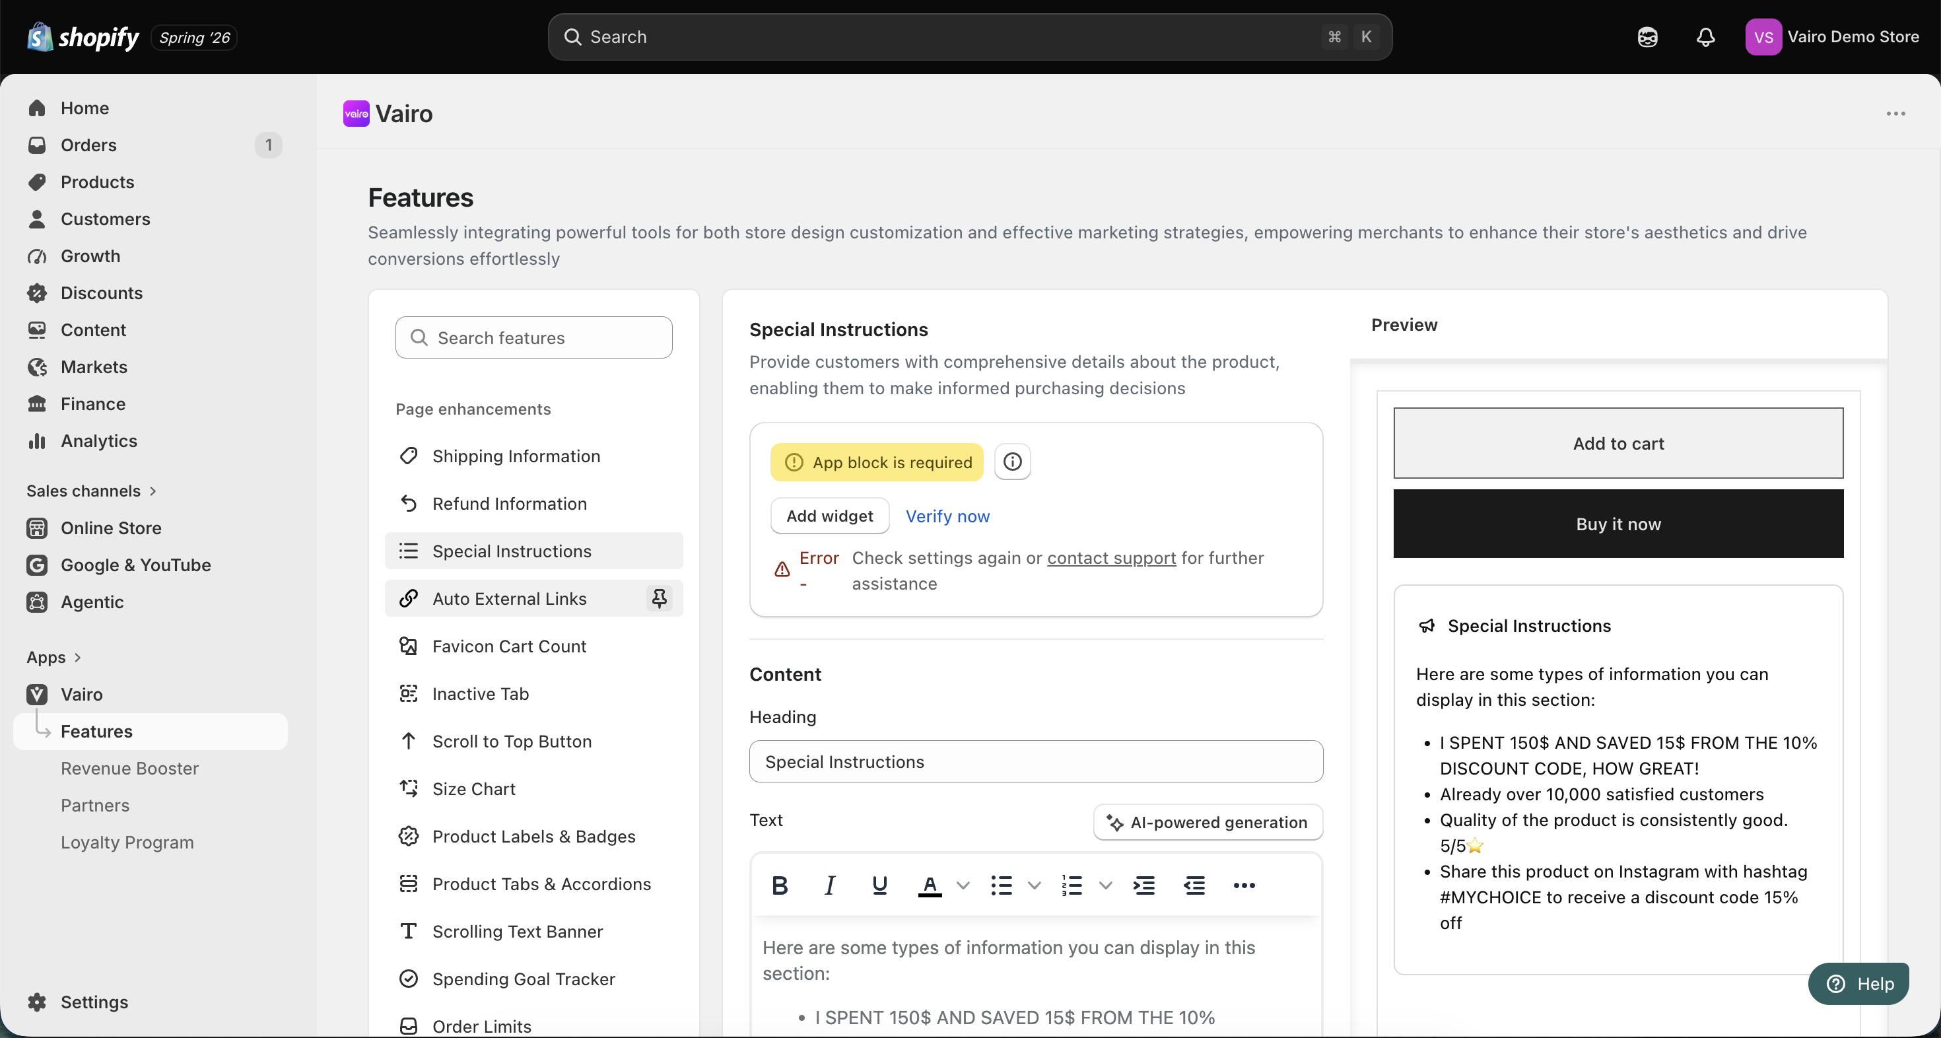
Task: Open Shopify Sidekick assistant icon
Action: [1648, 37]
